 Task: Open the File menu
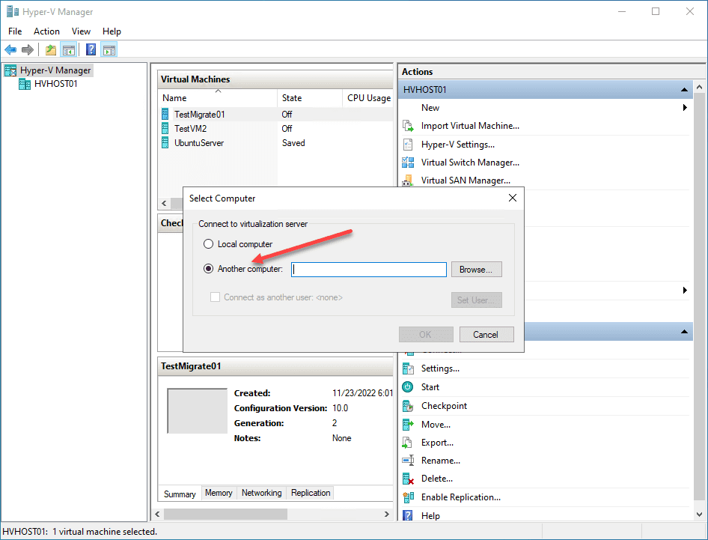(15, 31)
